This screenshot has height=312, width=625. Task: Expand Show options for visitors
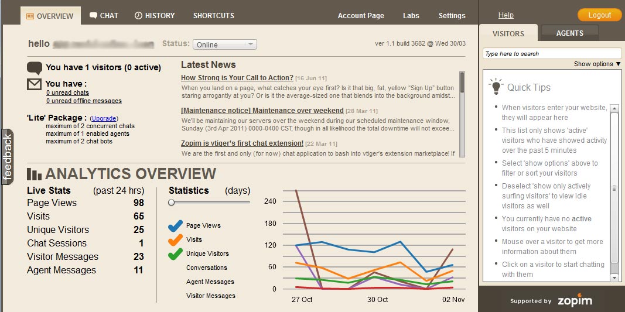point(597,64)
